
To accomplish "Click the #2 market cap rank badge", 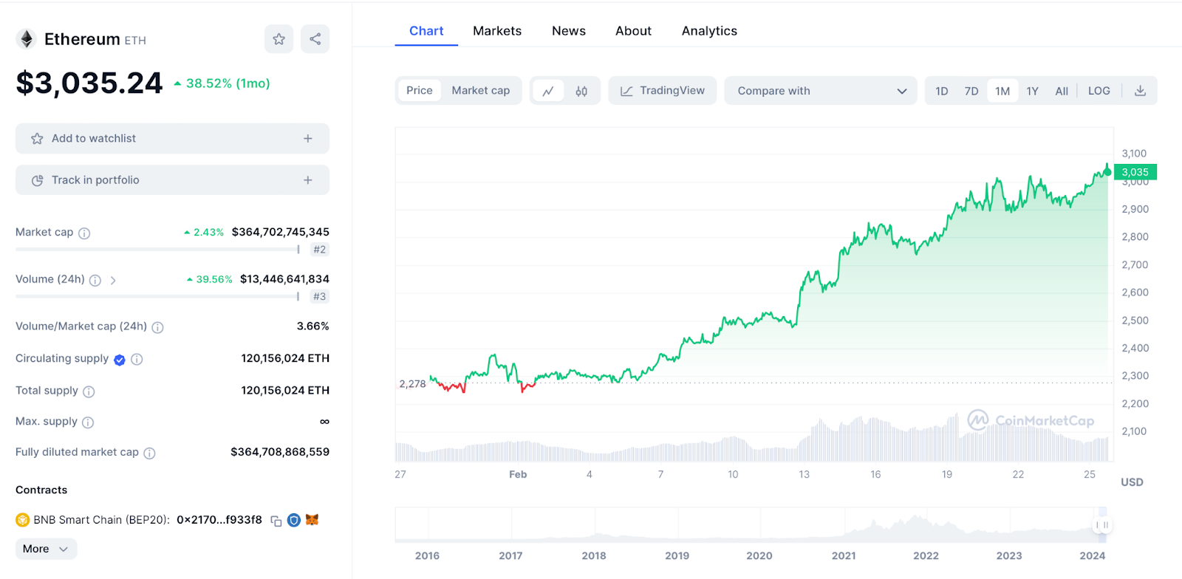I will pos(319,250).
